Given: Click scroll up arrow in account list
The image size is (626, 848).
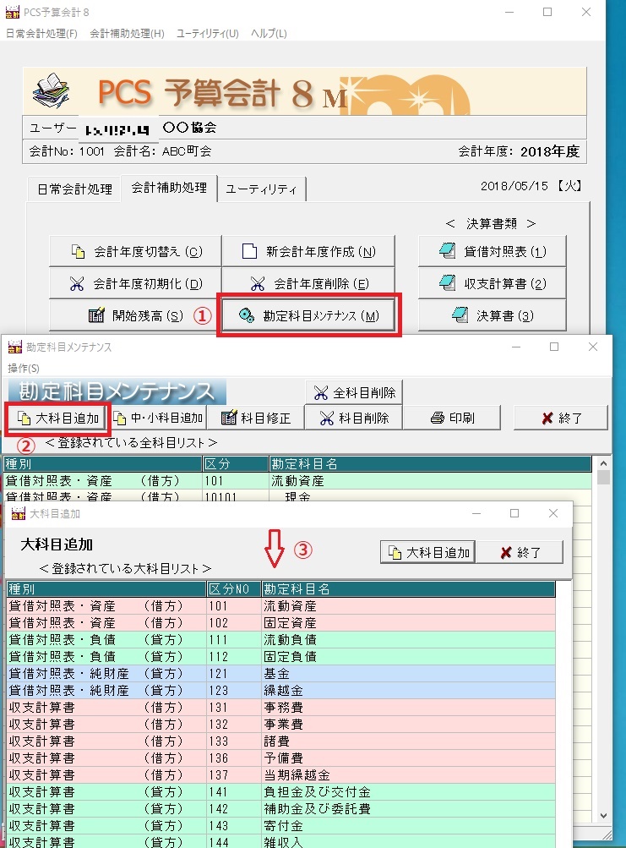Looking at the screenshot, I should click(603, 463).
